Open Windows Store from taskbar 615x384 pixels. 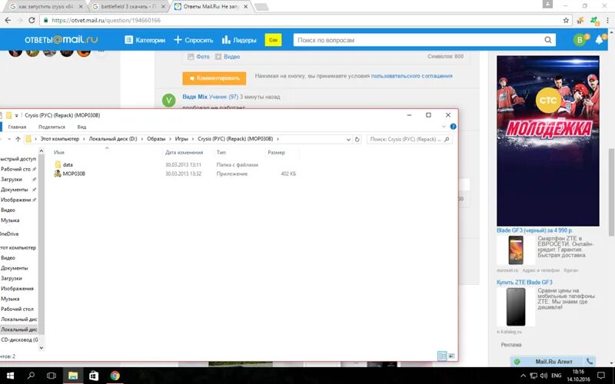(94, 376)
